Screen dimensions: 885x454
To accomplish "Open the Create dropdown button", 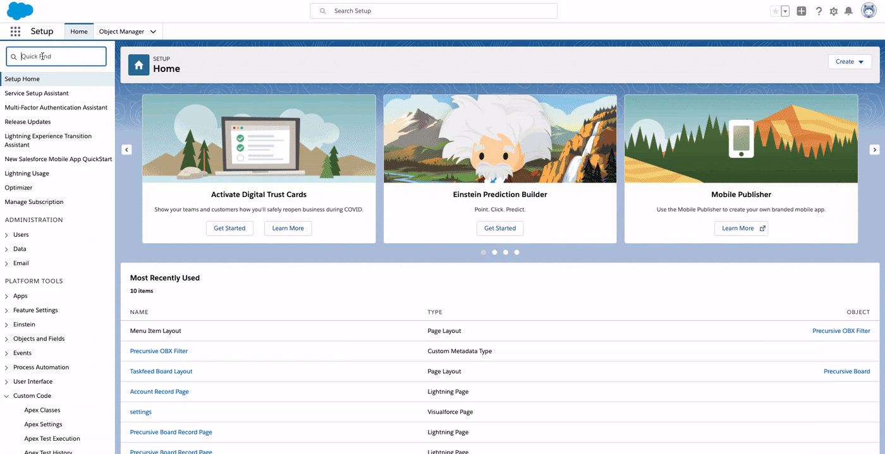I will [850, 61].
